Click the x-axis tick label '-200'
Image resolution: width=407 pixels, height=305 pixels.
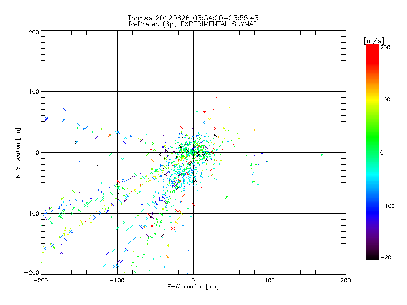pyautogui.click(x=41, y=280)
